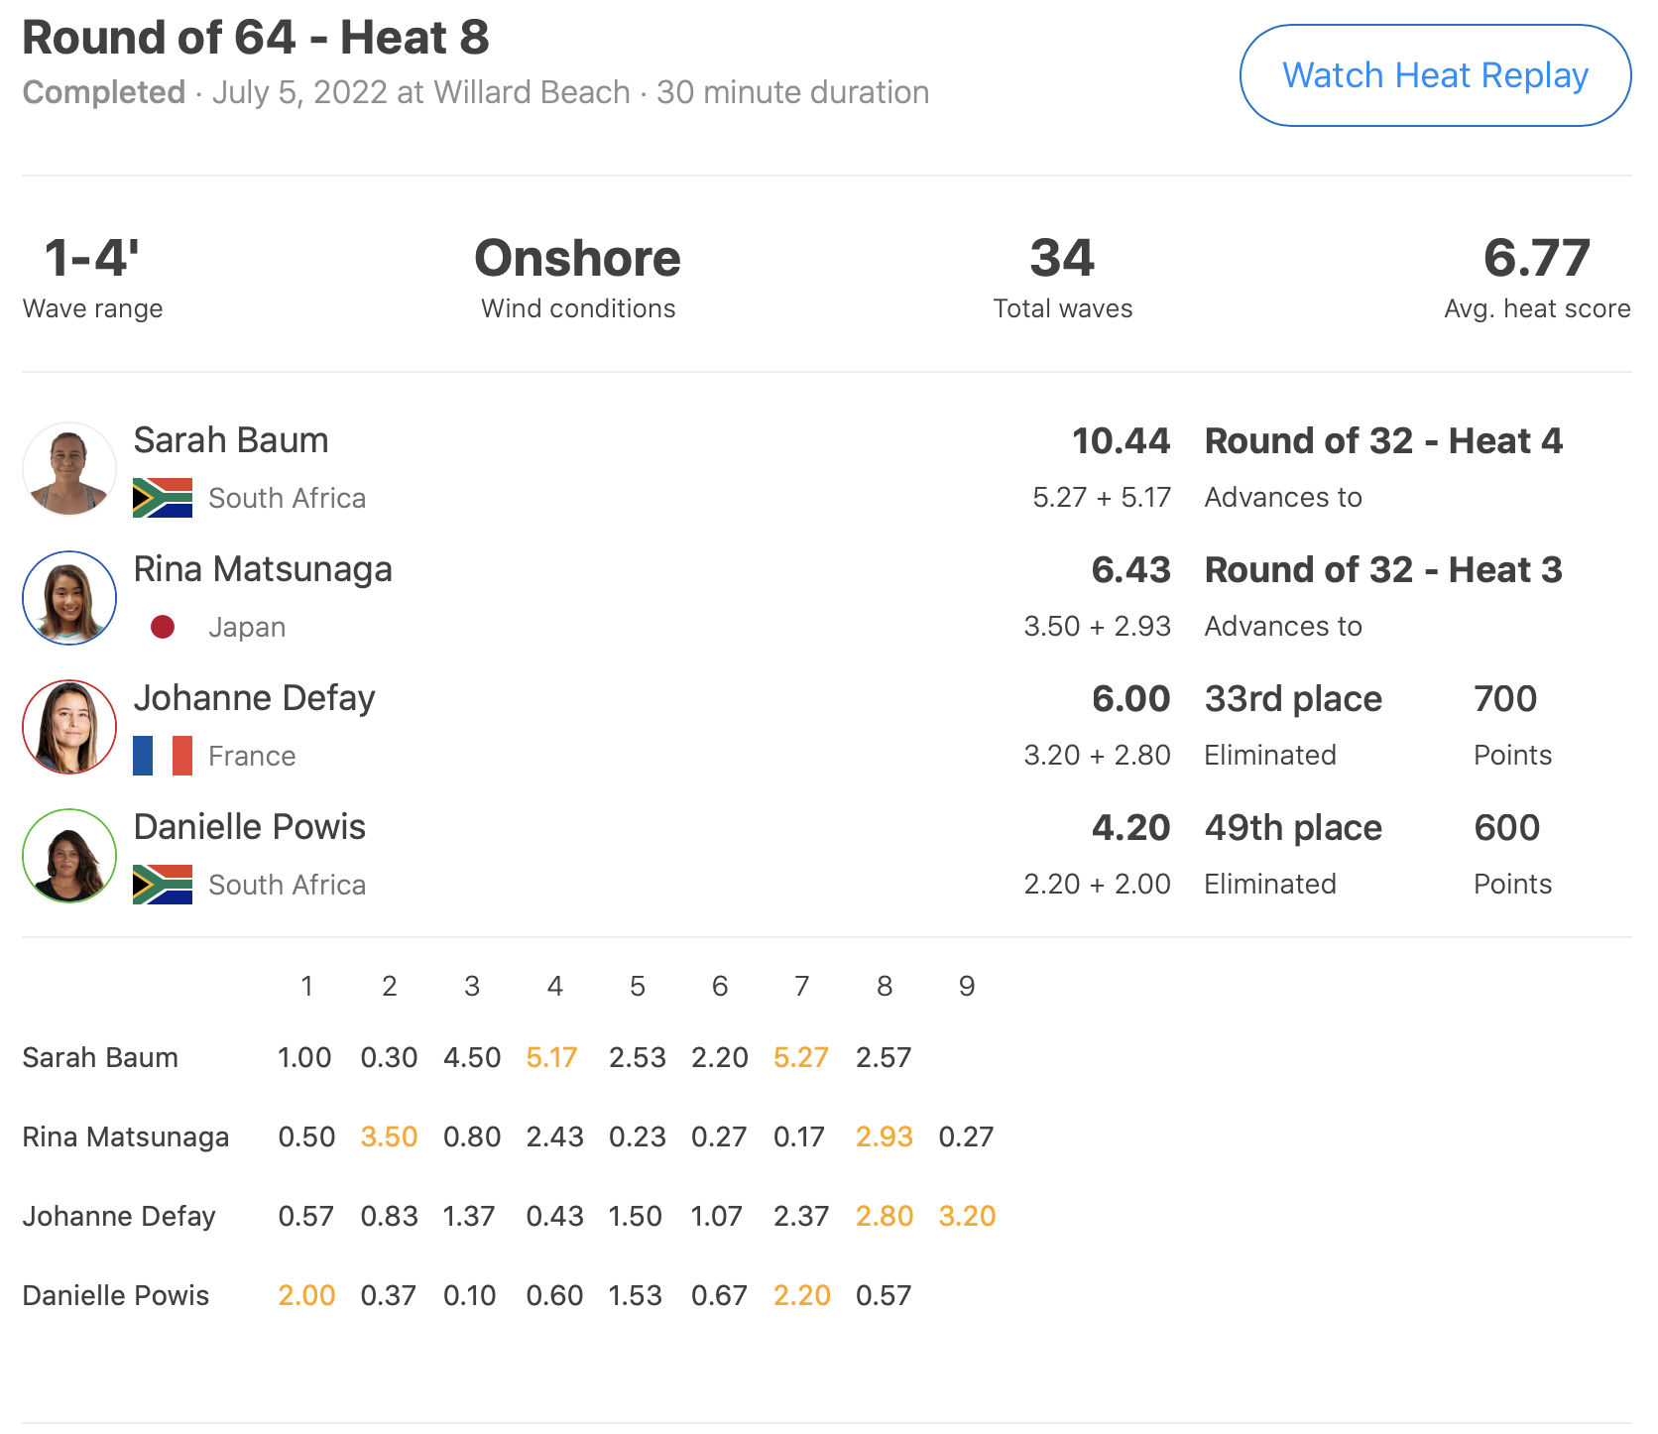Open Rina Matsunaga's athlete name link
1658x1434 pixels.
[x=263, y=569]
